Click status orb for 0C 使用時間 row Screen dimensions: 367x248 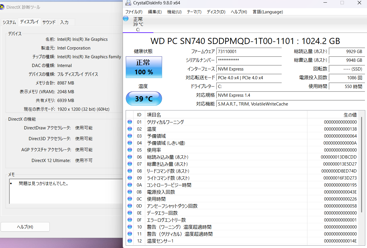tap(130, 199)
